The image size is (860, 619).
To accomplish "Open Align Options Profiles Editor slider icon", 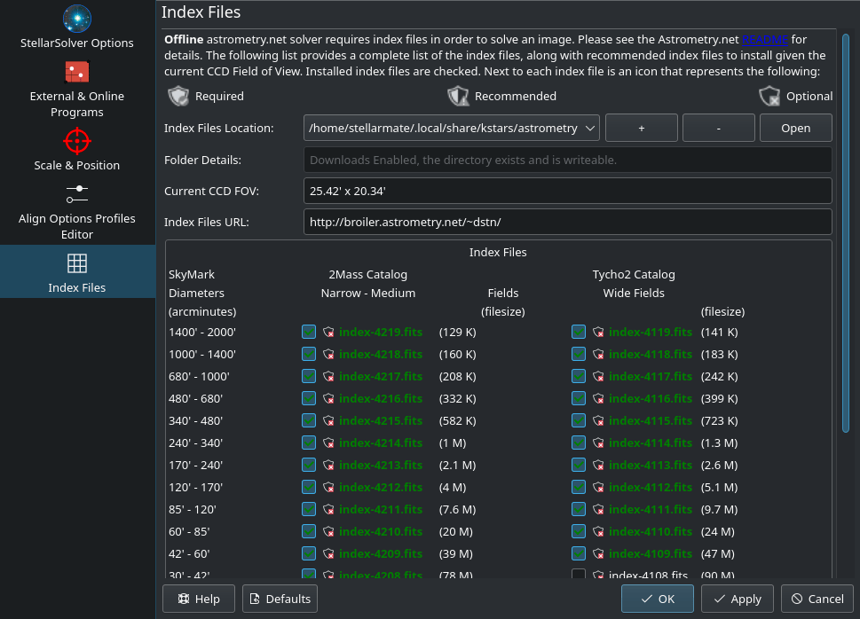I will click(77, 194).
